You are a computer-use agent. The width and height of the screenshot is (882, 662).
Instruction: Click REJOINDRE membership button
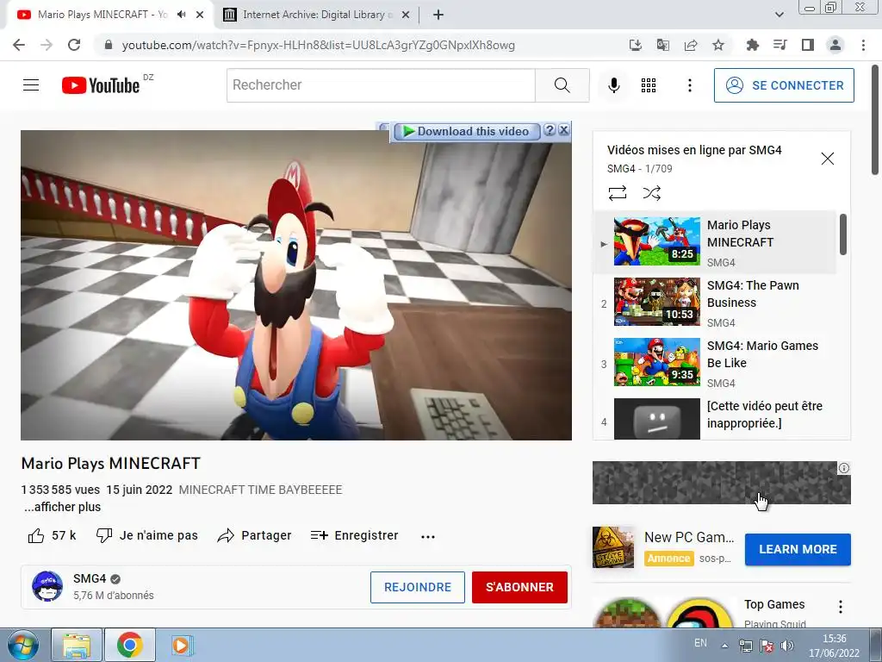click(418, 587)
